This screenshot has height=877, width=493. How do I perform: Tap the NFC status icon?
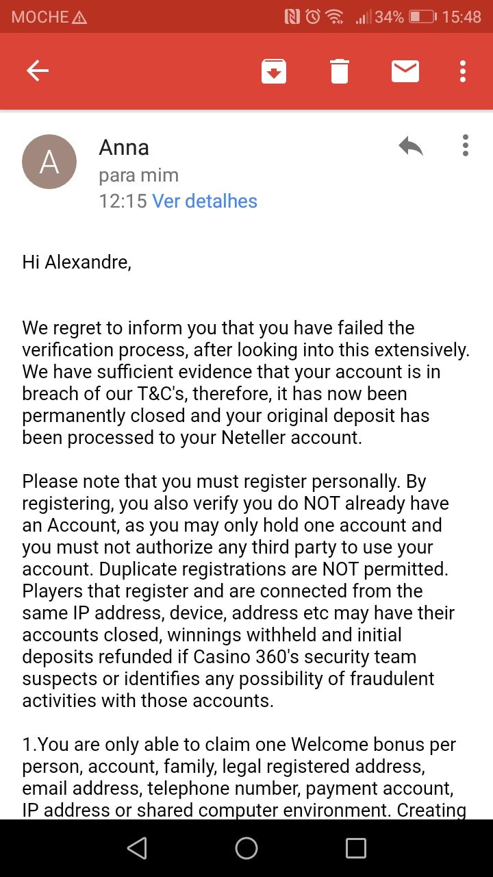pos(292,17)
